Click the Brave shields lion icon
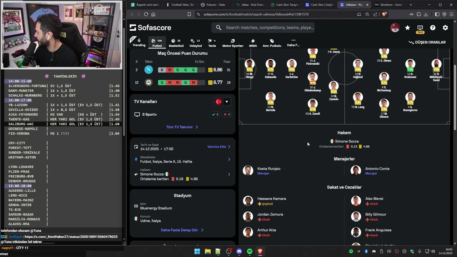This screenshot has height=257, width=457. coord(384,14)
